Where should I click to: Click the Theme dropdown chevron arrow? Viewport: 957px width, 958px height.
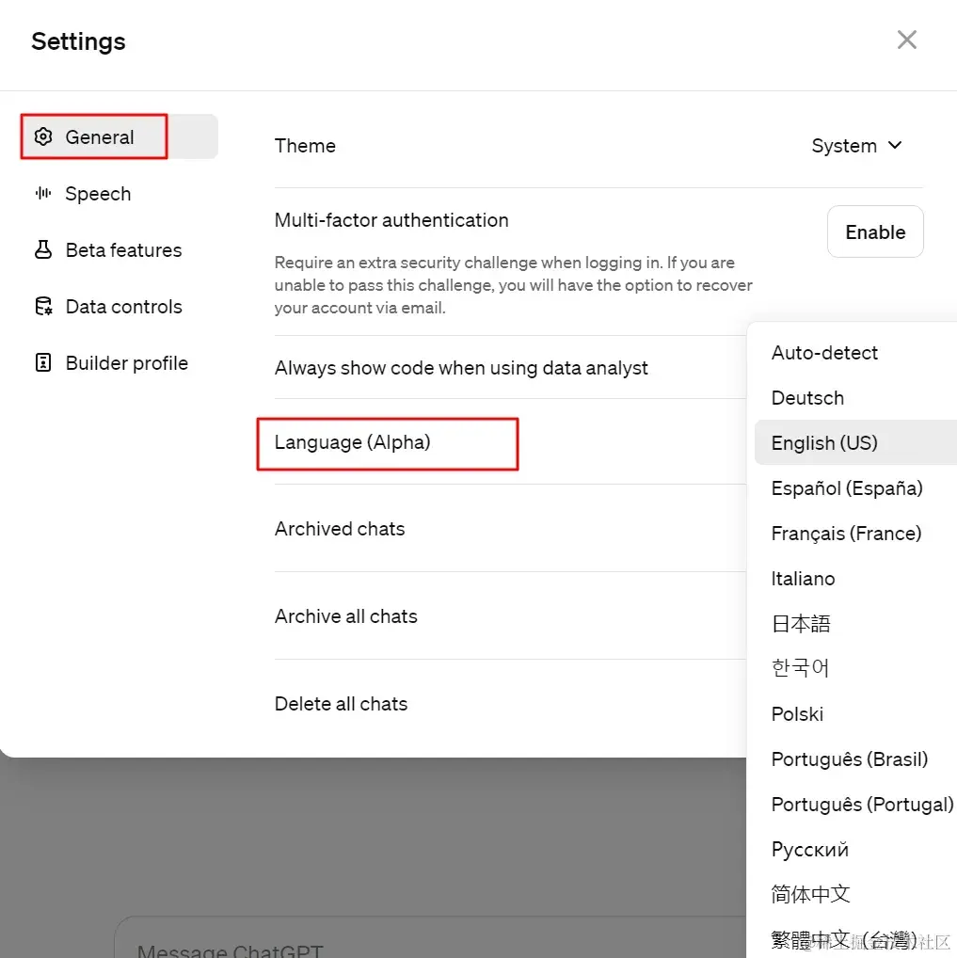pyautogui.click(x=895, y=145)
